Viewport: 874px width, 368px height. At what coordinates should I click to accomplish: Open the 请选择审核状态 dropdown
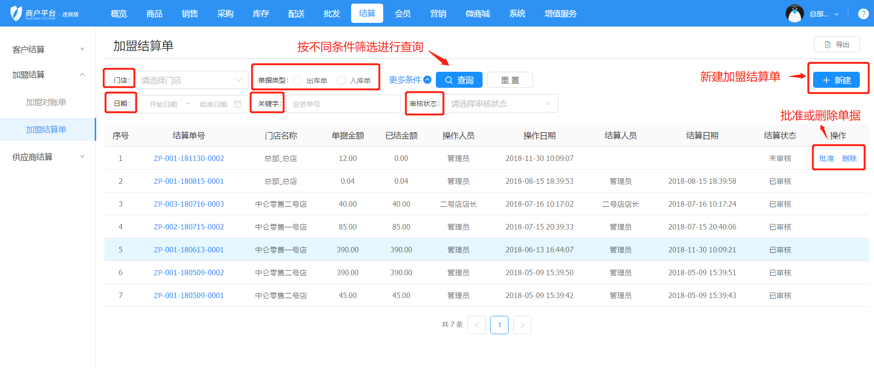click(x=501, y=104)
